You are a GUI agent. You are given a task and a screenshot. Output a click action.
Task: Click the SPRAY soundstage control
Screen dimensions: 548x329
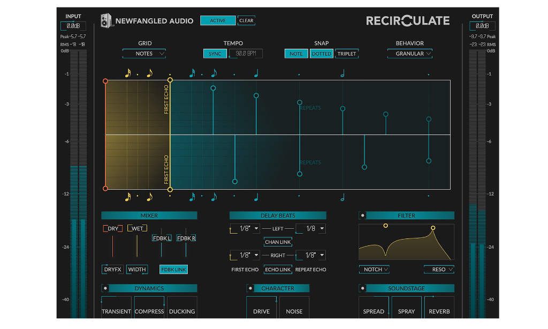coord(407,308)
